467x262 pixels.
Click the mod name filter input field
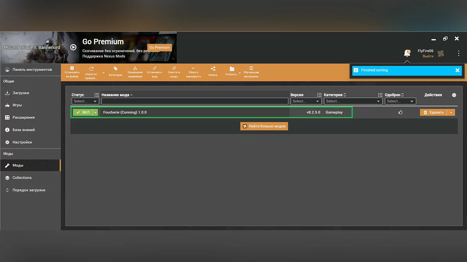(195, 101)
